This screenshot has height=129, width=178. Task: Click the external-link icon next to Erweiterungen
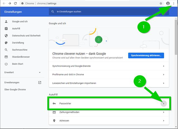tap(40, 83)
